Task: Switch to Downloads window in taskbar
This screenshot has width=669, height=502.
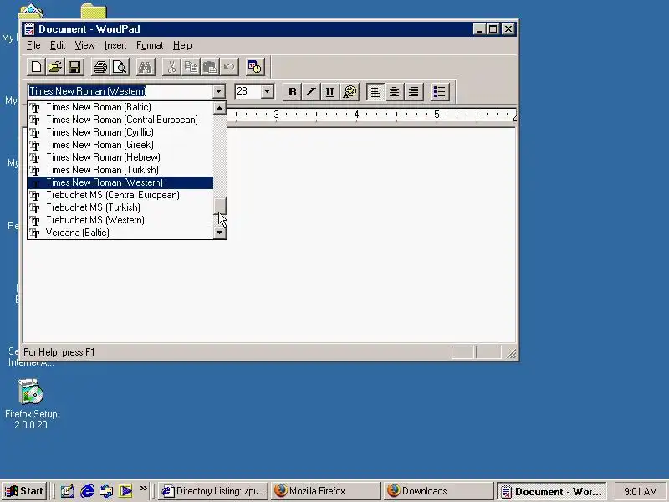Action: click(438, 491)
